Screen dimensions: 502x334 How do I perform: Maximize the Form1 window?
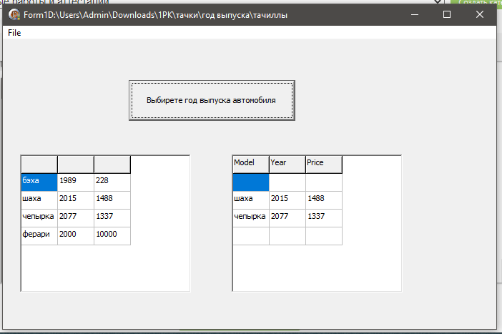447,14
